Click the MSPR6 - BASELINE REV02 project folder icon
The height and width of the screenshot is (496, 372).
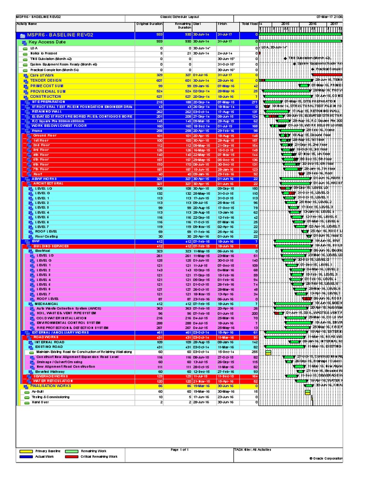pyautogui.click(x=22, y=35)
